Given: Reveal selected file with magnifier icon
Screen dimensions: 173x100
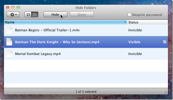Looking at the screenshot, I should [x=165, y=42].
